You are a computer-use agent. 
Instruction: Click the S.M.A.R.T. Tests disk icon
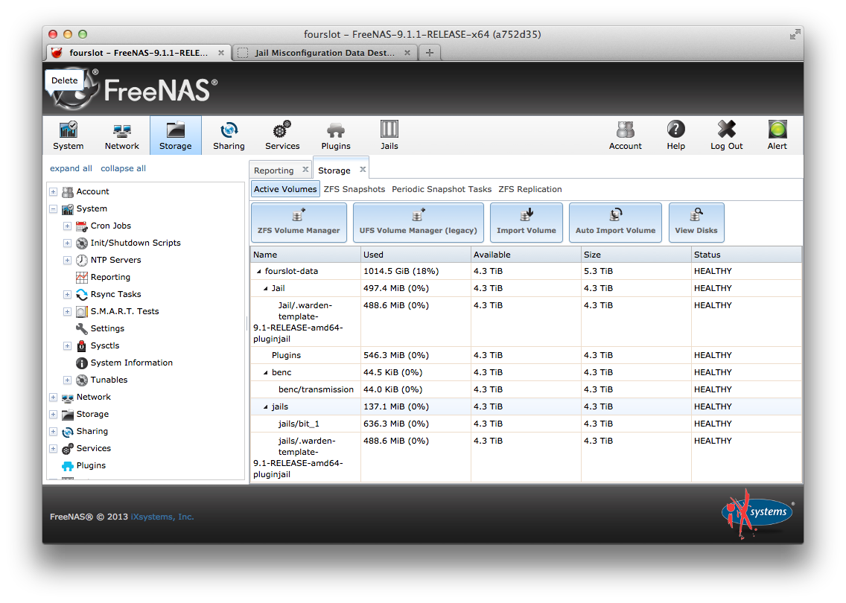pos(81,312)
